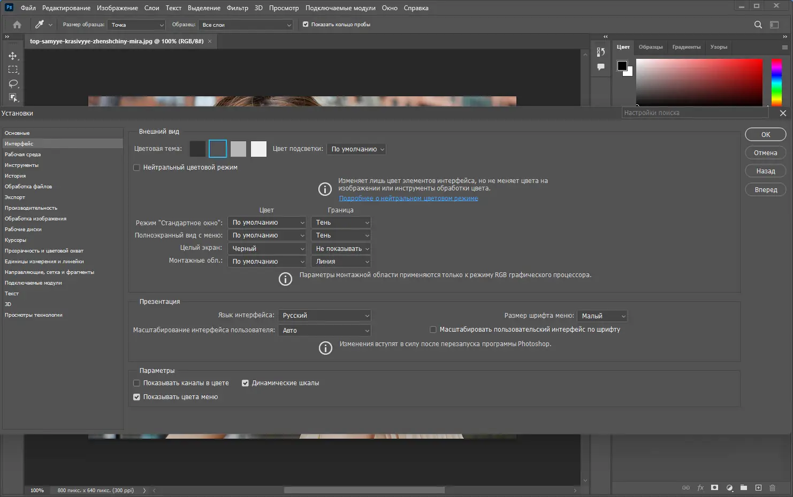Open the History panel icon
Image resolution: width=793 pixels, height=497 pixels.
pos(601,52)
